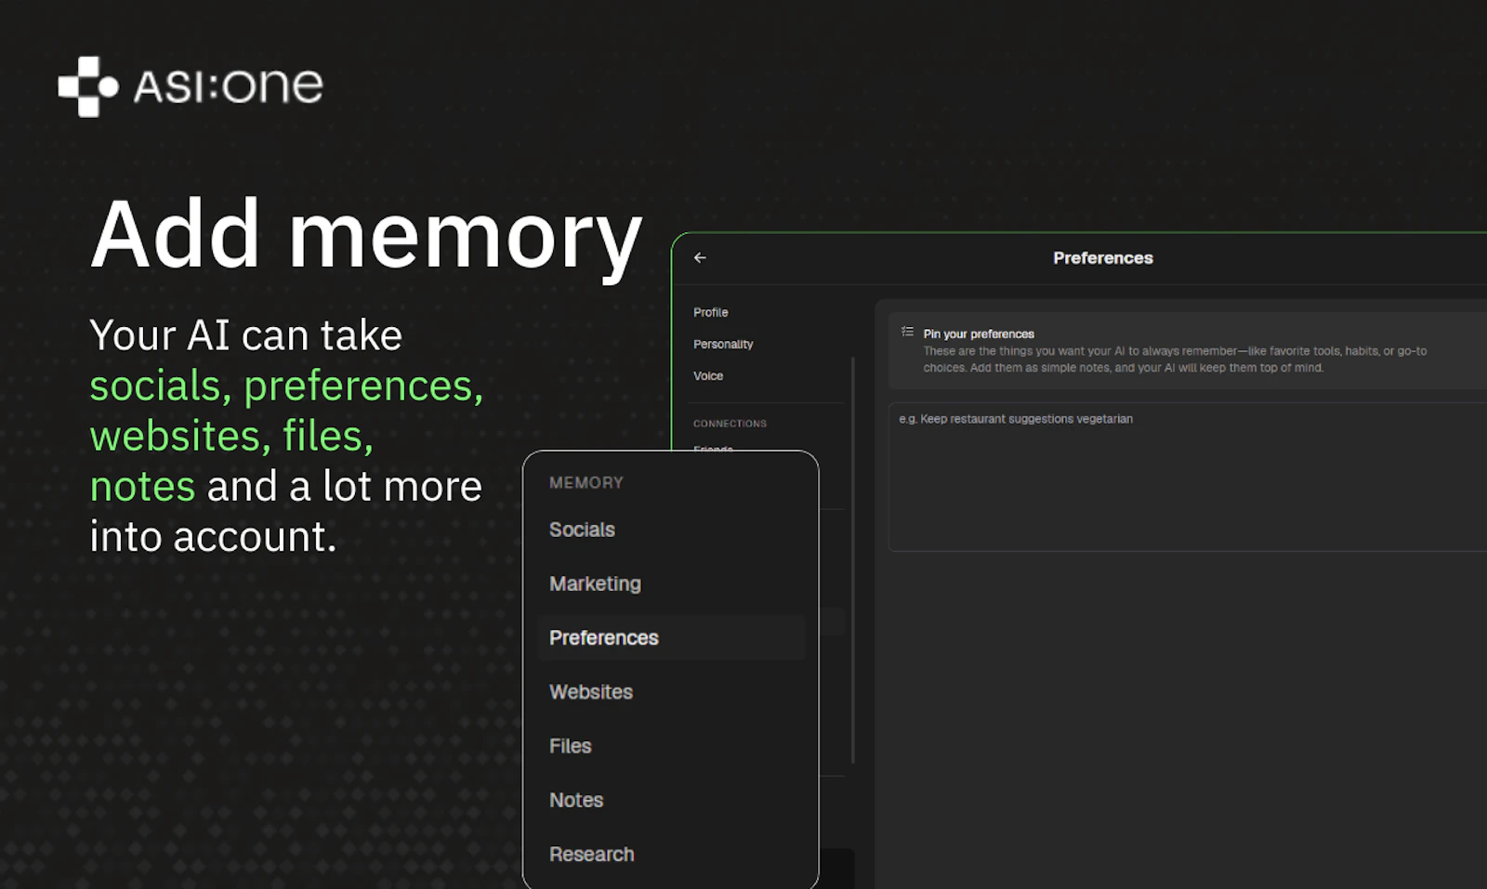Open the Personality settings entry
The height and width of the screenshot is (889, 1487).
tap(723, 344)
